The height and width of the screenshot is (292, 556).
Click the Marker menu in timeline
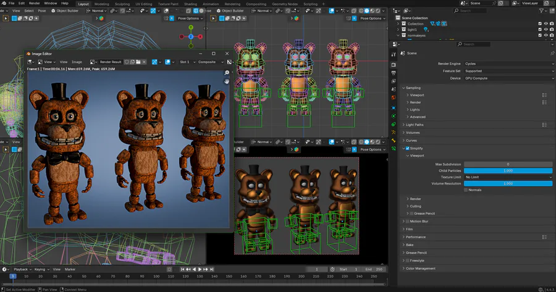70,269
